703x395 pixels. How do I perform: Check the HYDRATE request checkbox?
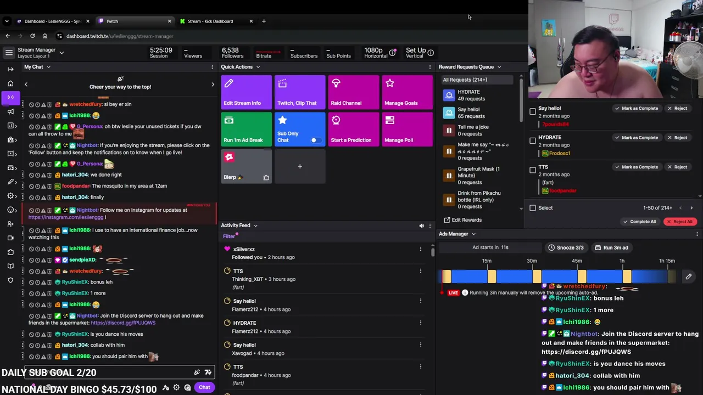533,141
